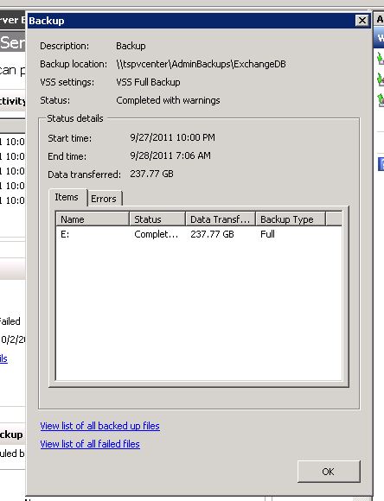This screenshot has height=501, width=384.
Task: Sort by the Name column header
Action: click(93, 219)
